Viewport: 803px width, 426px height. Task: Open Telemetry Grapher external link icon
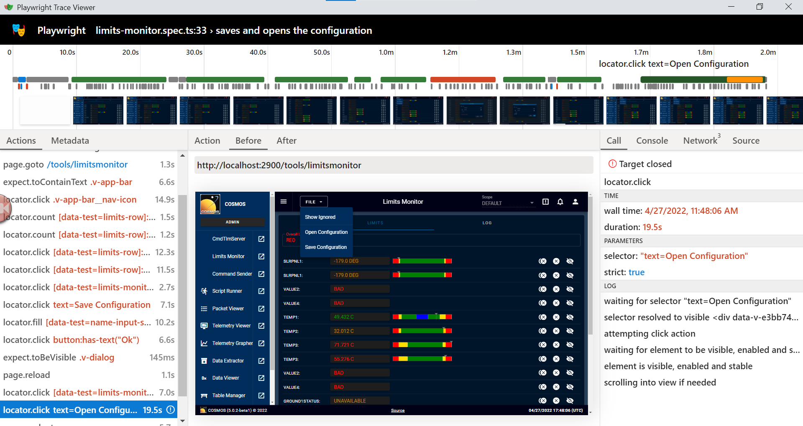pos(261,343)
